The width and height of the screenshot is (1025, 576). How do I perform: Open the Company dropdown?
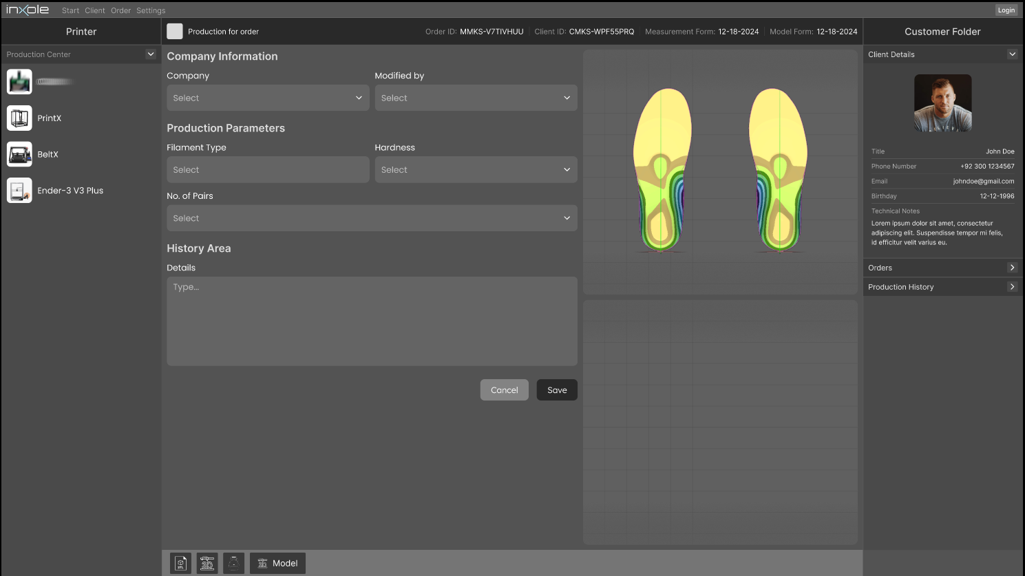pos(268,98)
